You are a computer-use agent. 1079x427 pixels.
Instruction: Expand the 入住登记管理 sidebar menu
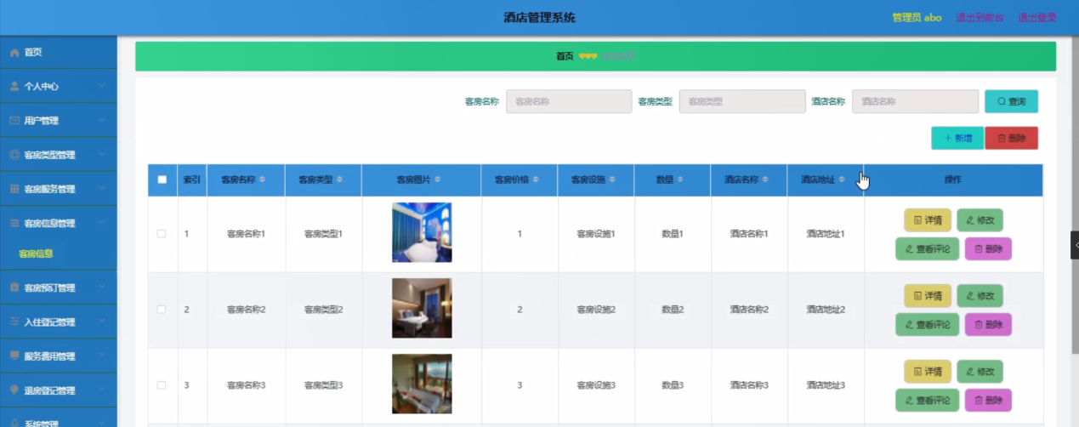pos(59,322)
